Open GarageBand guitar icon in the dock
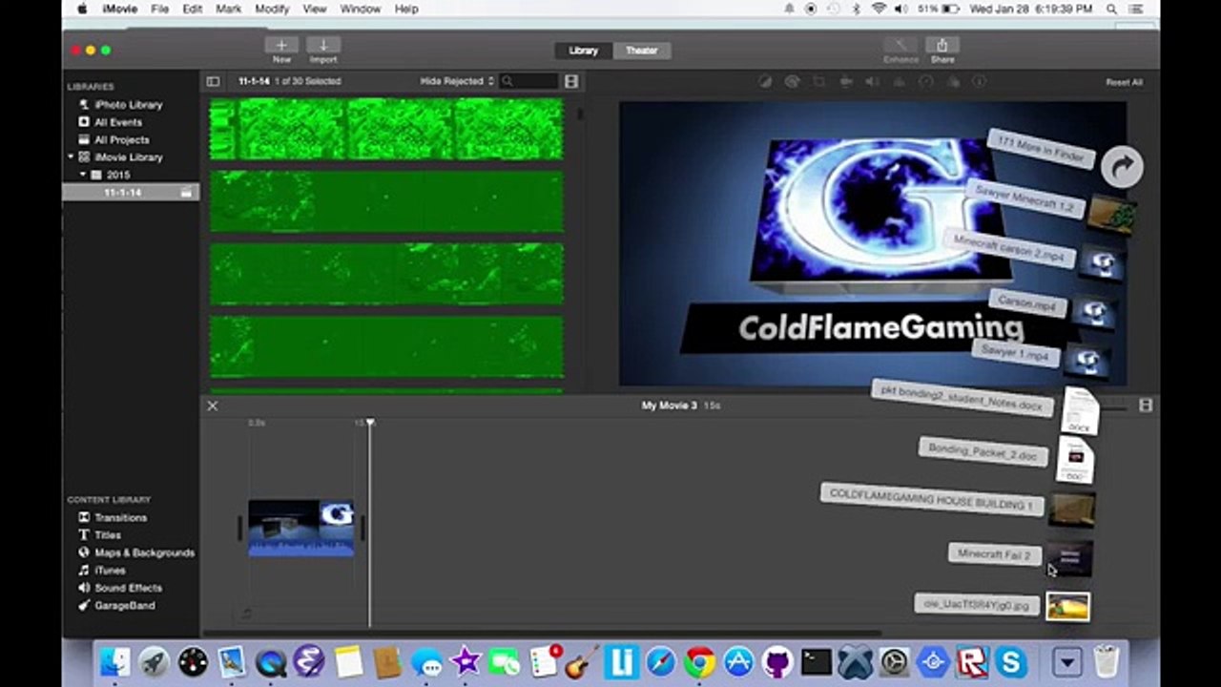The width and height of the screenshot is (1221, 687). pos(582,661)
